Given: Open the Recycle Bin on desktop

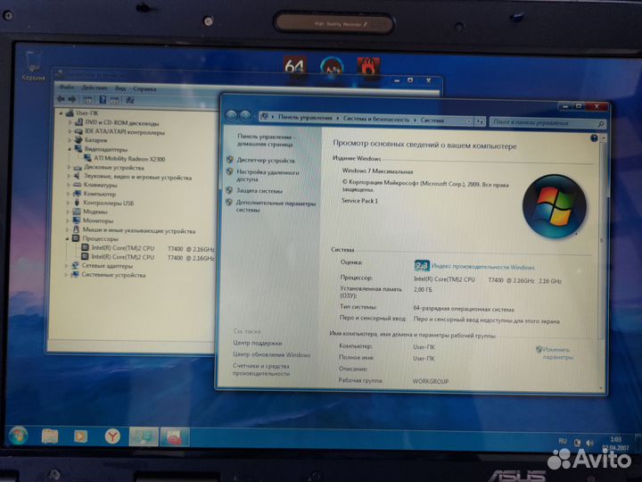Looking at the screenshot, I should pos(33,65).
